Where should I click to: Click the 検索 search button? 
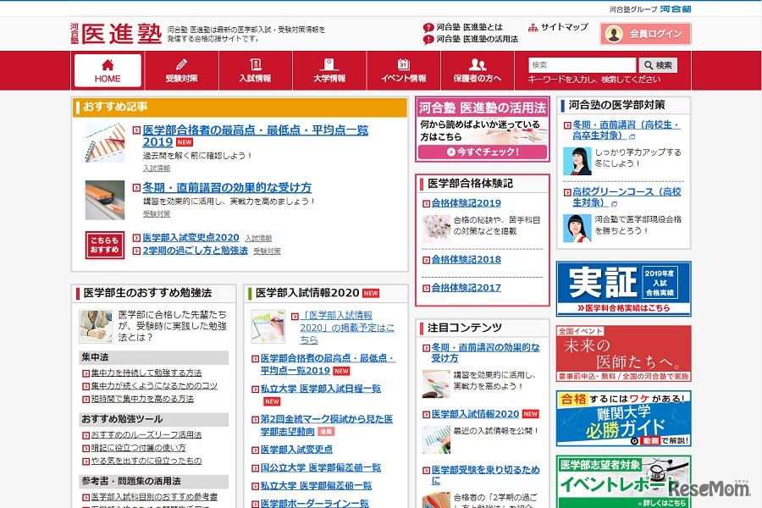[658, 65]
